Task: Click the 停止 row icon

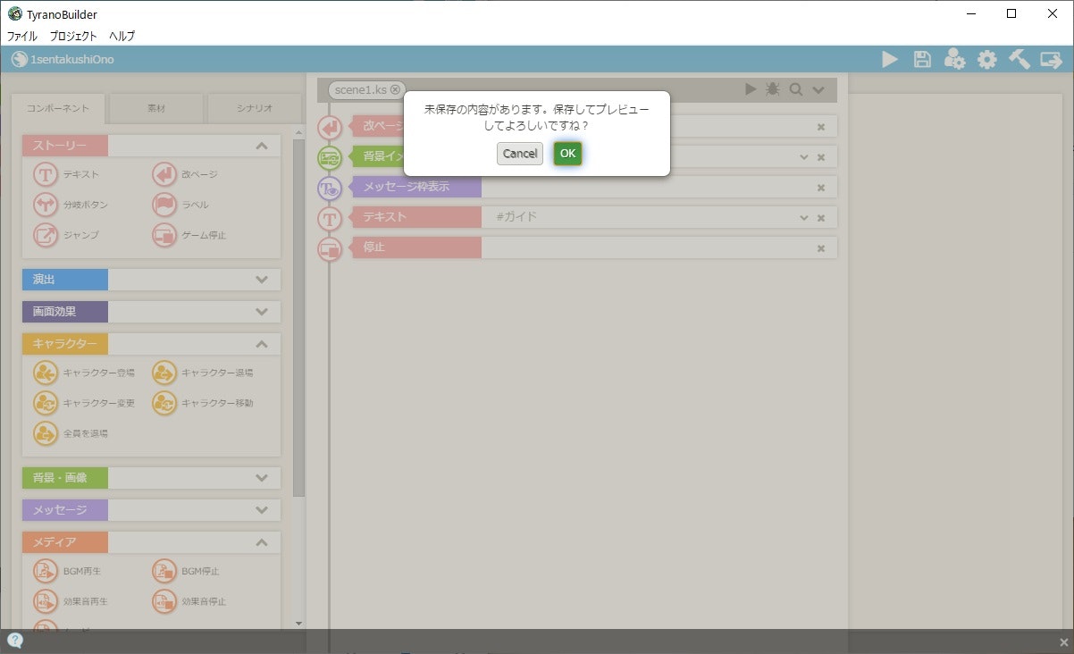Action: 330,249
